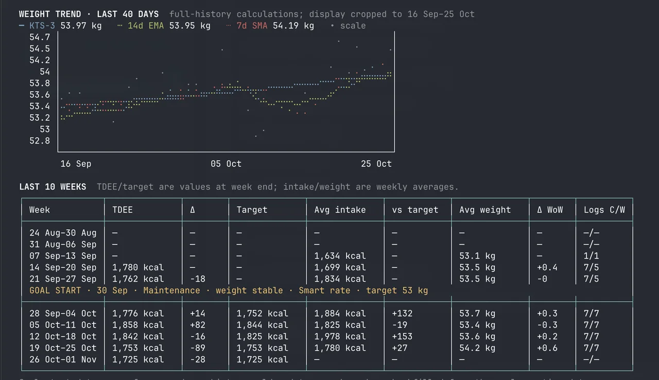The width and height of the screenshot is (659, 380).
Task: Click target value 1,752 kcal
Action: [263, 313]
